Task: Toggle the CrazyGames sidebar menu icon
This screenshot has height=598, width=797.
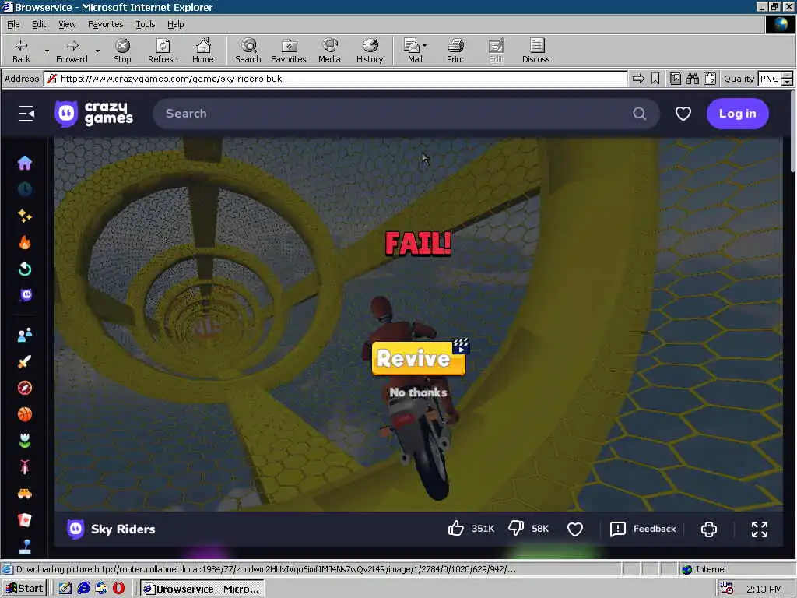Action: (26, 114)
